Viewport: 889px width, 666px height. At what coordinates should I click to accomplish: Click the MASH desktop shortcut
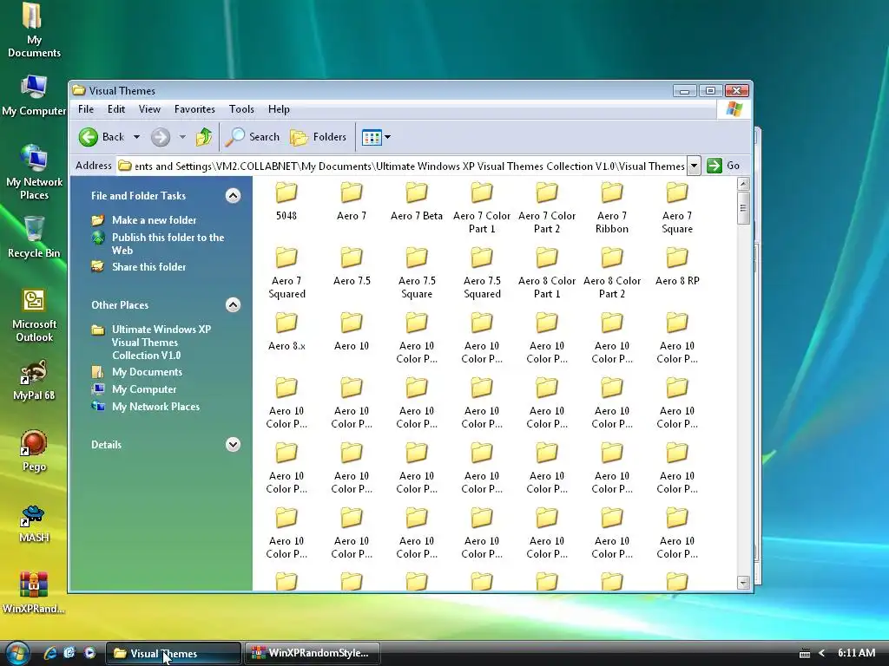coord(34,523)
